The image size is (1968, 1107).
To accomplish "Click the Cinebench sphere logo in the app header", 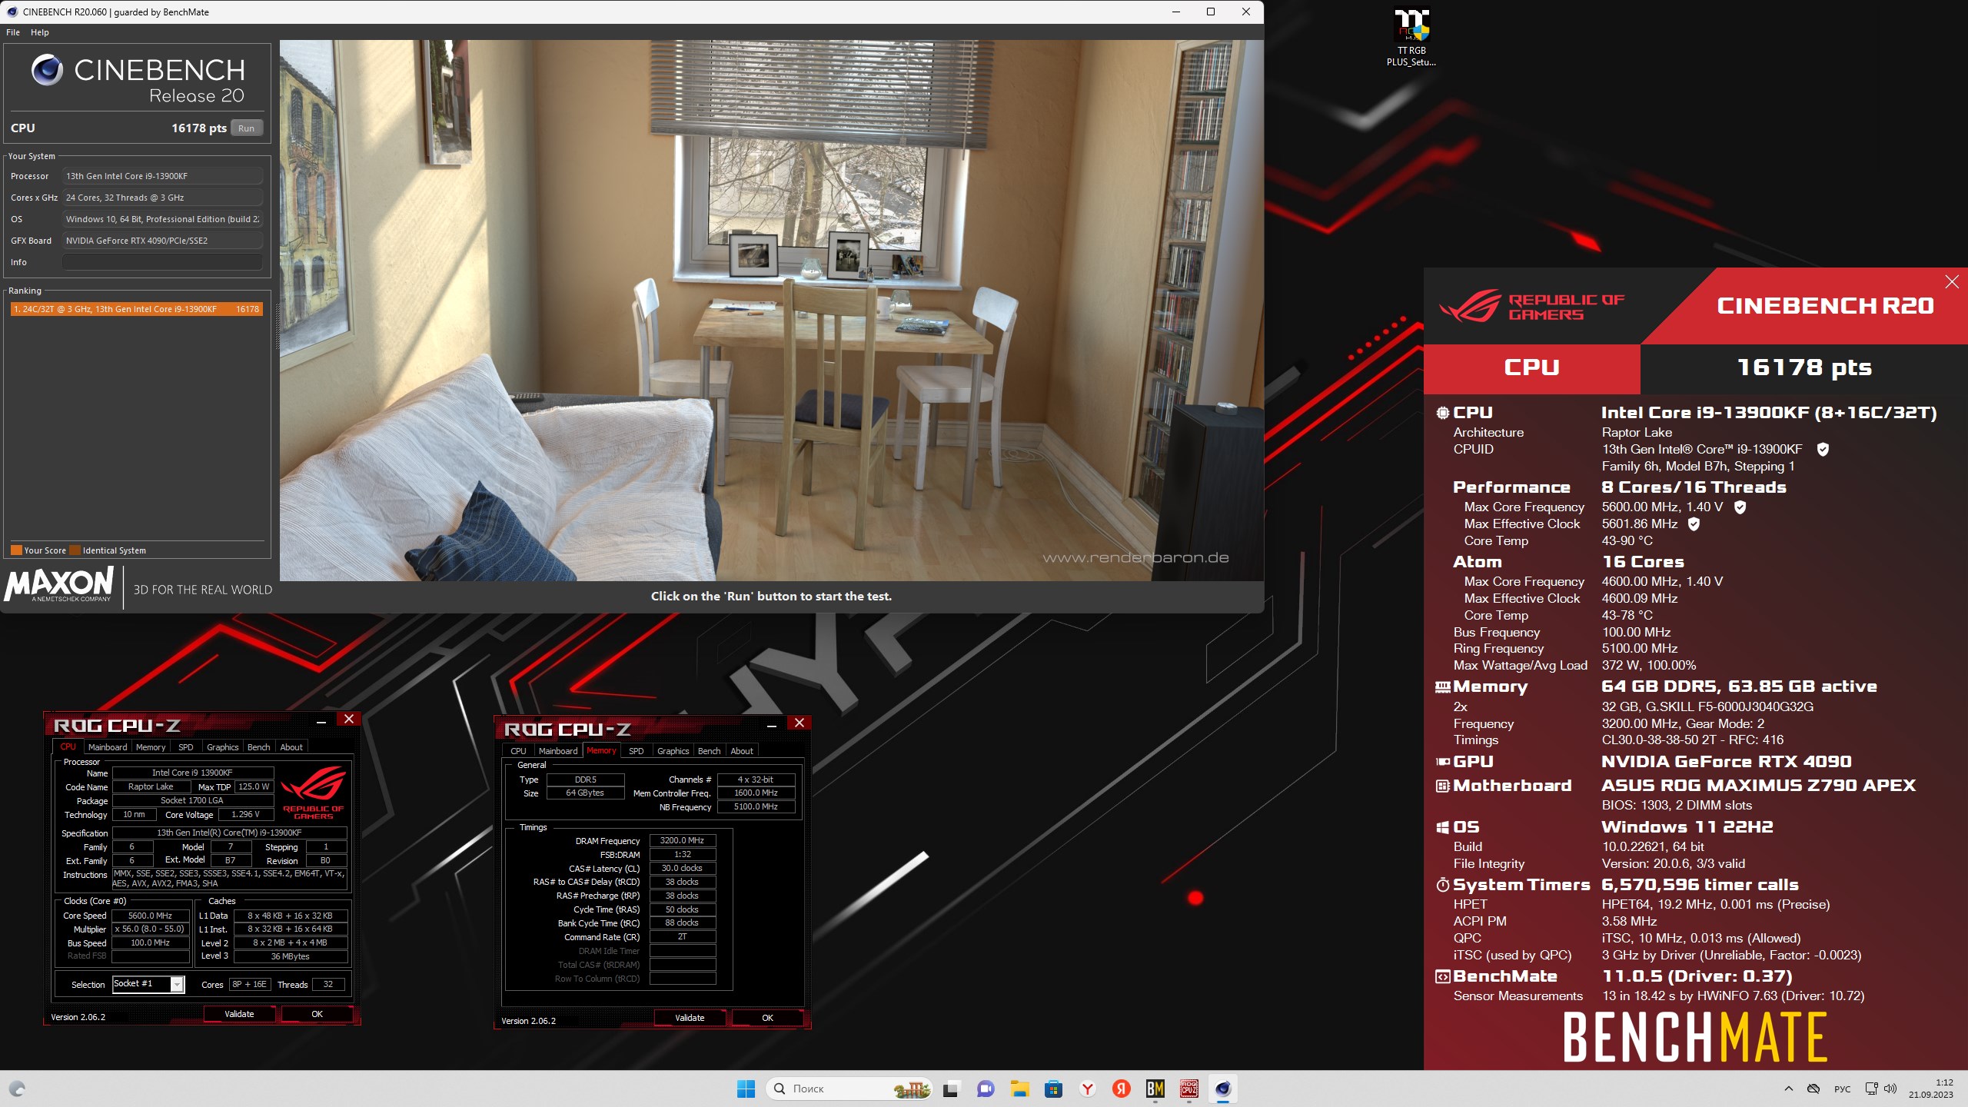I will 47,70.
